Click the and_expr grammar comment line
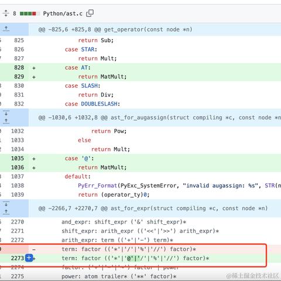 pyautogui.click(x=124, y=222)
